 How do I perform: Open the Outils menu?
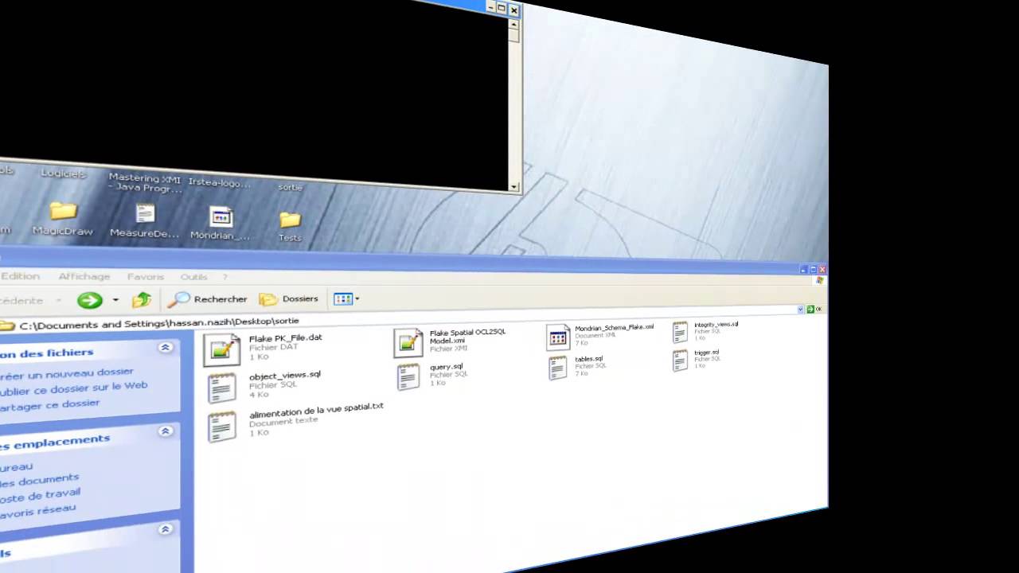tap(193, 277)
